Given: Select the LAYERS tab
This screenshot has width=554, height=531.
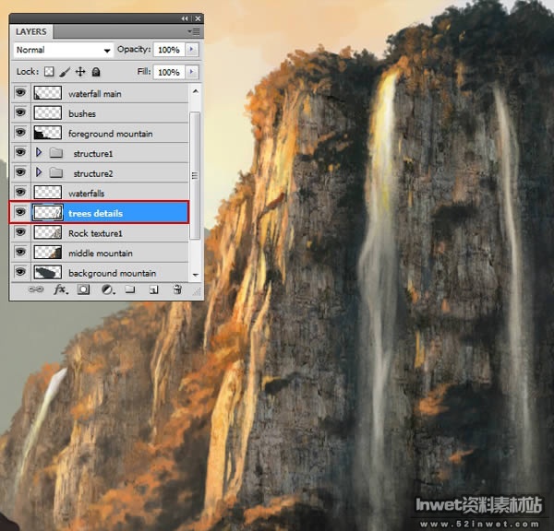Looking at the screenshot, I should (31, 31).
